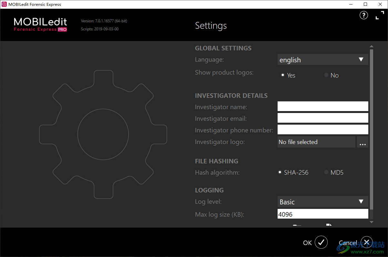This screenshot has height=257, width=388.
Task: Click the INVESTIGATOR DETAILS heading
Action: (231, 96)
